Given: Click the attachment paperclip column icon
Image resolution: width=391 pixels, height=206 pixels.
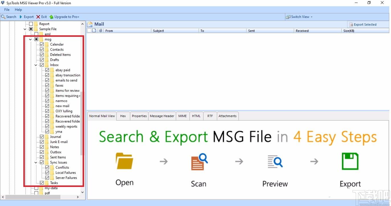Looking at the screenshot, I should (101, 30).
